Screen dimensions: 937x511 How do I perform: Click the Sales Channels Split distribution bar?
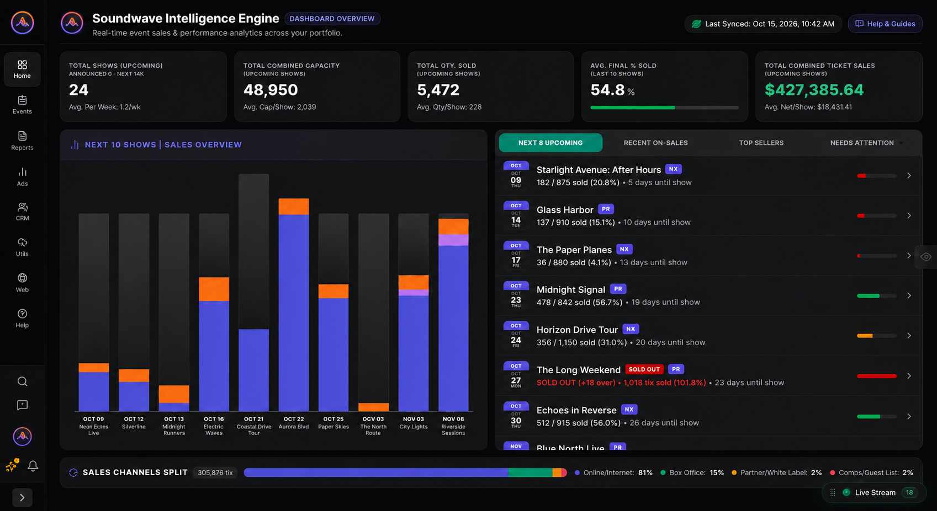[x=405, y=472]
